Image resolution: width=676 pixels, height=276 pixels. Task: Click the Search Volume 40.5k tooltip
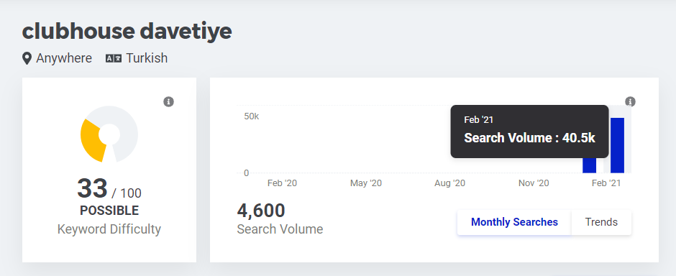point(529,132)
